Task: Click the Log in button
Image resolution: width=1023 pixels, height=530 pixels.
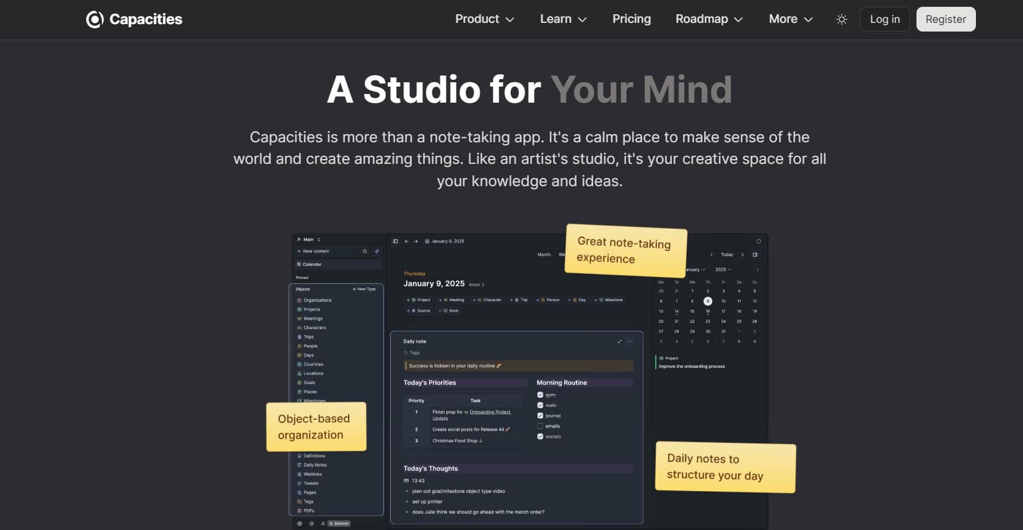Action: point(884,19)
